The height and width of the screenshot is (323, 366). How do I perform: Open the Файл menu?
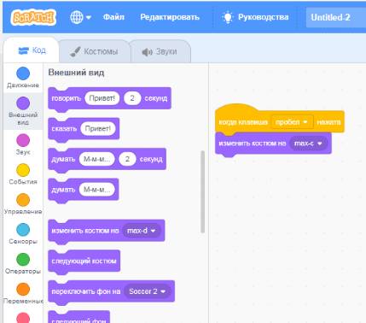(113, 17)
